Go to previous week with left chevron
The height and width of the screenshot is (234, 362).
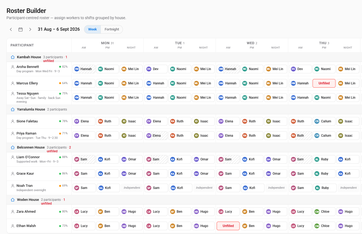11,29
